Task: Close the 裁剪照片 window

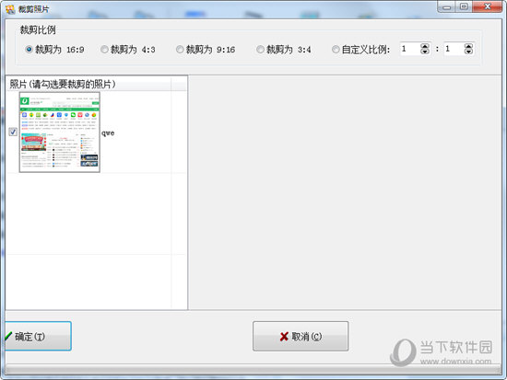Action: point(488,6)
